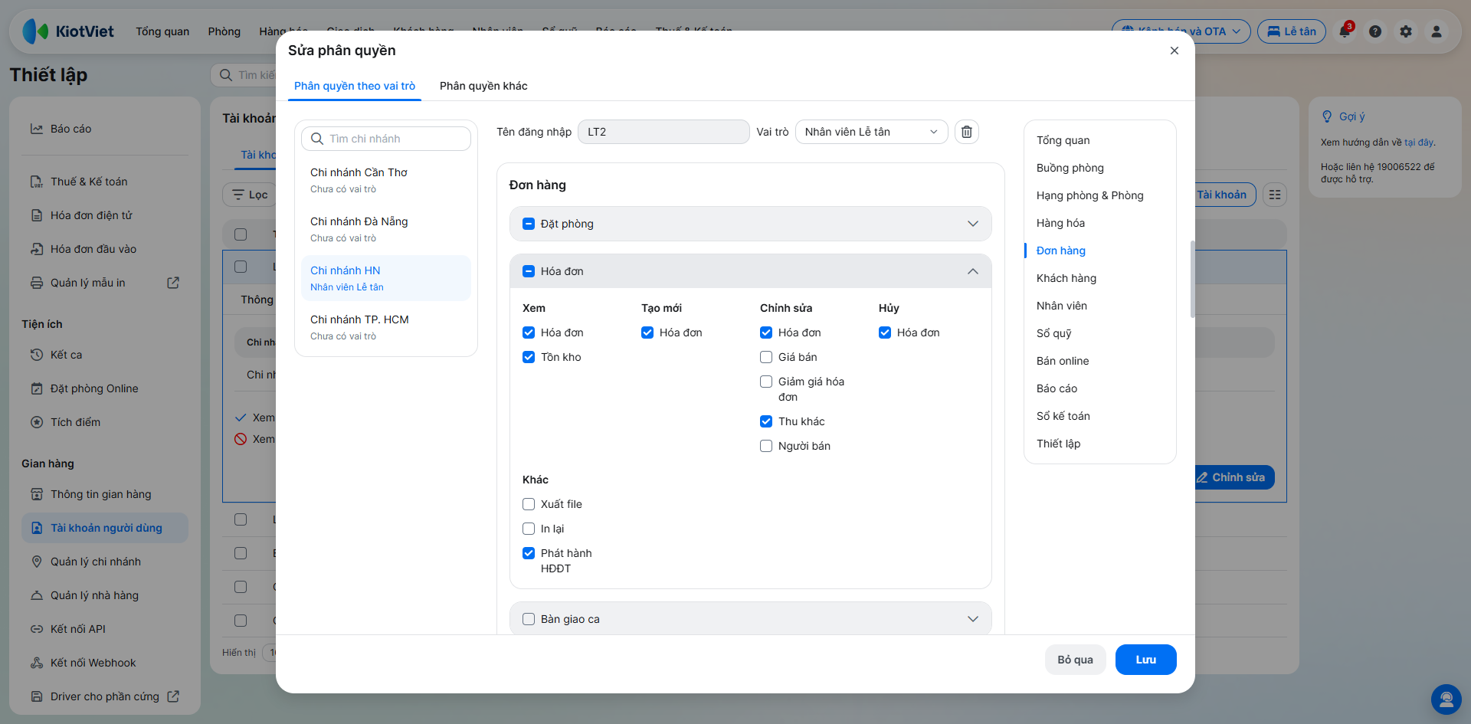Jump to Thiết lập permission section
1471x724 pixels.
point(1059,444)
